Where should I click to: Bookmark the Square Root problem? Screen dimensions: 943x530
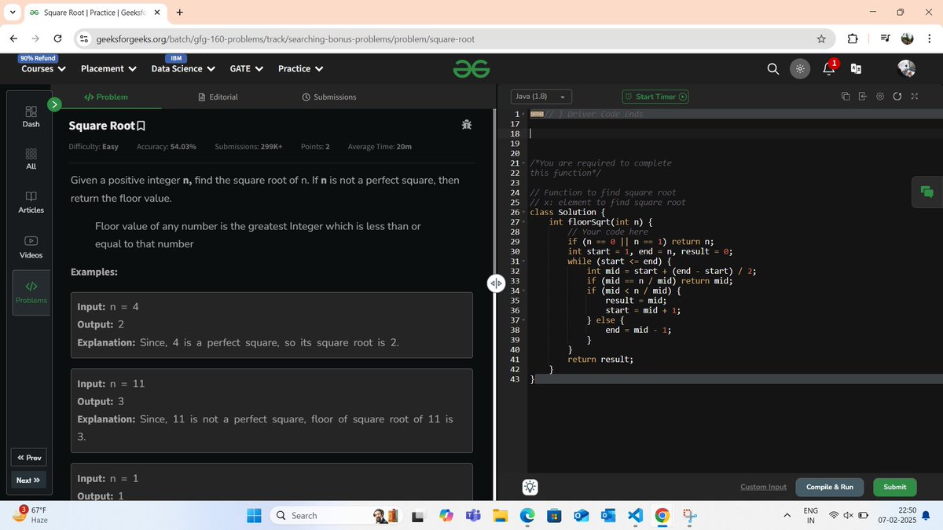point(141,126)
